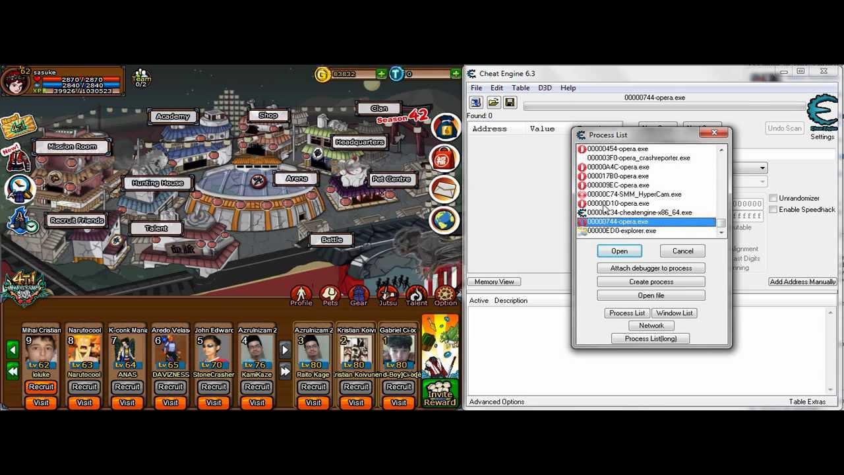The height and width of the screenshot is (475, 844).
Task: Click double right arrow in friend list
Action: pyautogui.click(x=285, y=371)
